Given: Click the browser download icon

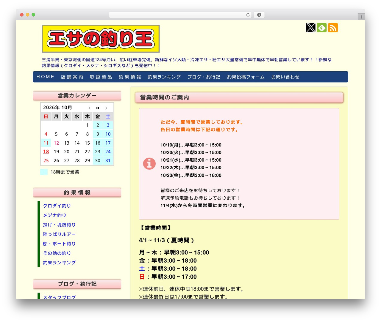Looking at the screenshot, I should [259, 15].
